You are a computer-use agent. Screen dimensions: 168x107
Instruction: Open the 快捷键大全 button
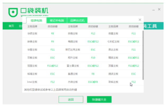point(99,100)
